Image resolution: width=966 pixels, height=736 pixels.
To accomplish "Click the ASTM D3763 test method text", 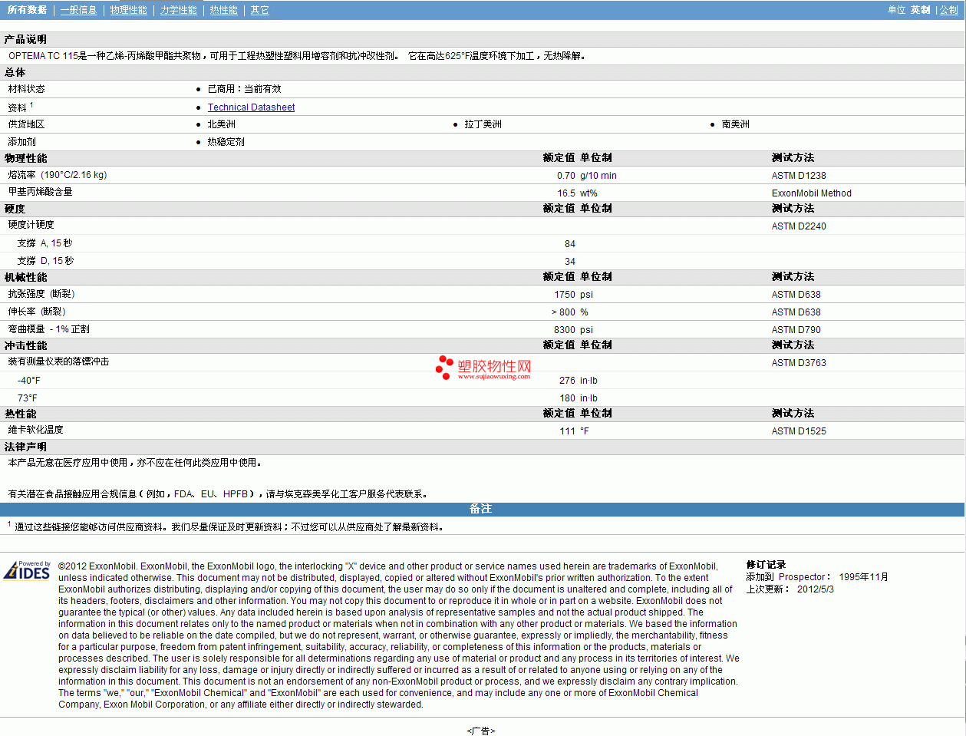I will 799,363.
